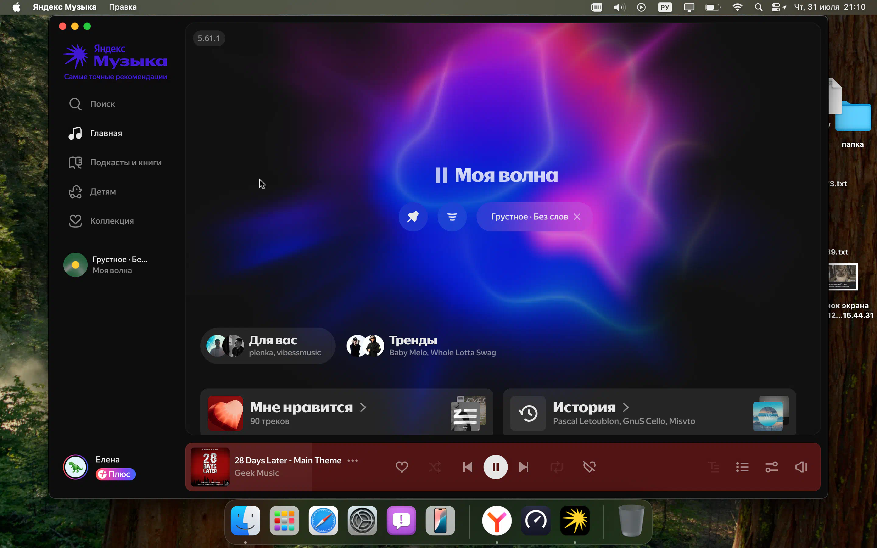This screenshot has width=877, height=548.
Task: Click the version label 5.61.1
Action: pyautogui.click(x=209, y=38)
